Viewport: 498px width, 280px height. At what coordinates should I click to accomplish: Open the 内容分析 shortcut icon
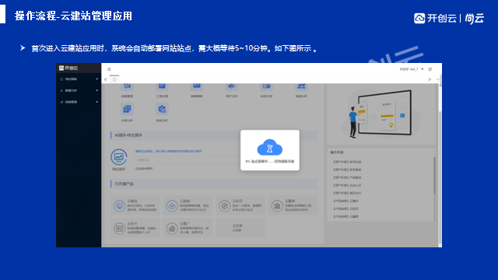click(x=127, y=109)
